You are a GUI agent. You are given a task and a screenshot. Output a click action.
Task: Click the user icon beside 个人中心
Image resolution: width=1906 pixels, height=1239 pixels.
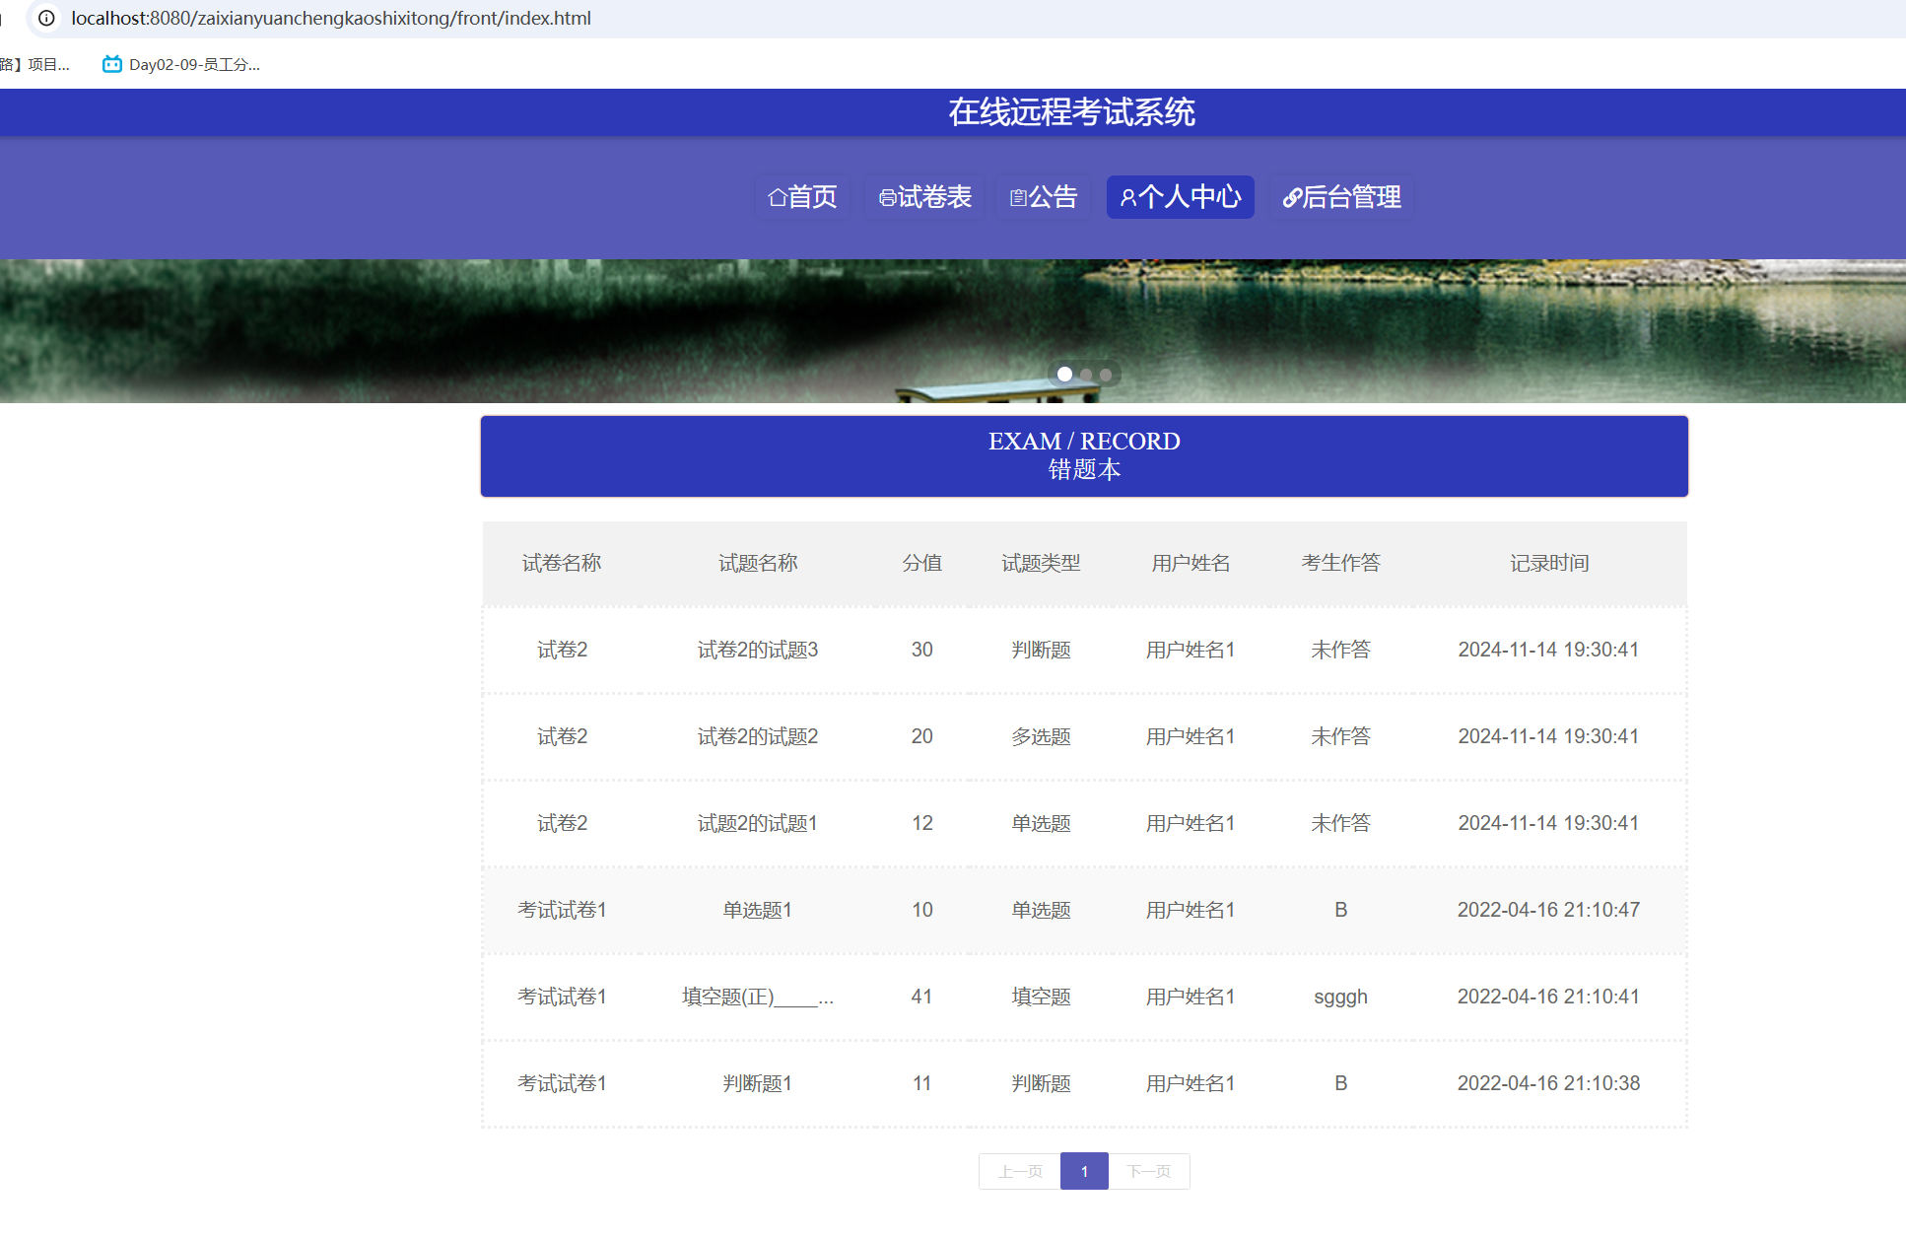[x=1128, y=198]
